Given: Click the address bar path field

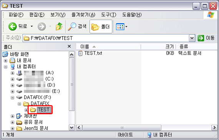Looking at the screenshot, I should point(106,38).
